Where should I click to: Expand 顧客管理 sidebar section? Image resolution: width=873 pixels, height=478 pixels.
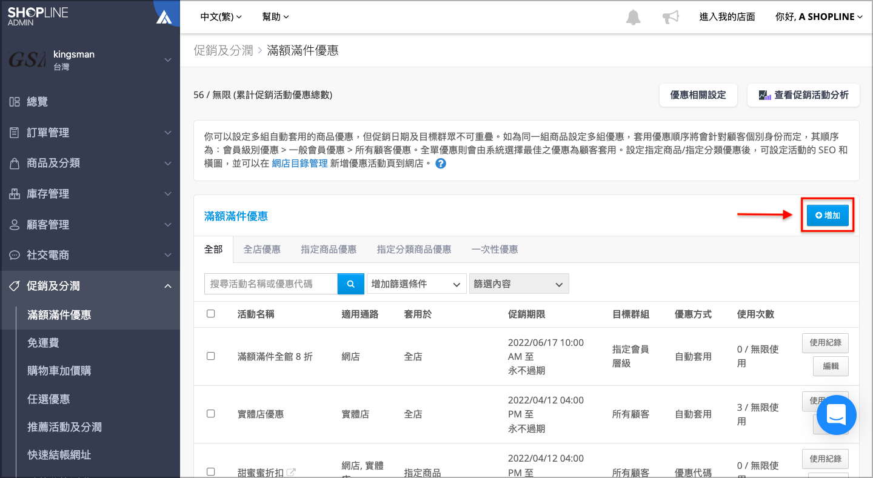click(90, 224)
